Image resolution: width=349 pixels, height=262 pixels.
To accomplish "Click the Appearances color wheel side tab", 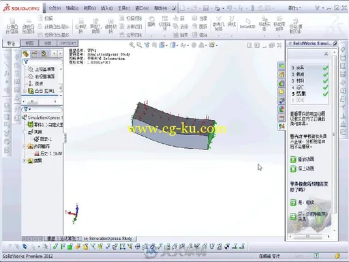I will point(282,108).
